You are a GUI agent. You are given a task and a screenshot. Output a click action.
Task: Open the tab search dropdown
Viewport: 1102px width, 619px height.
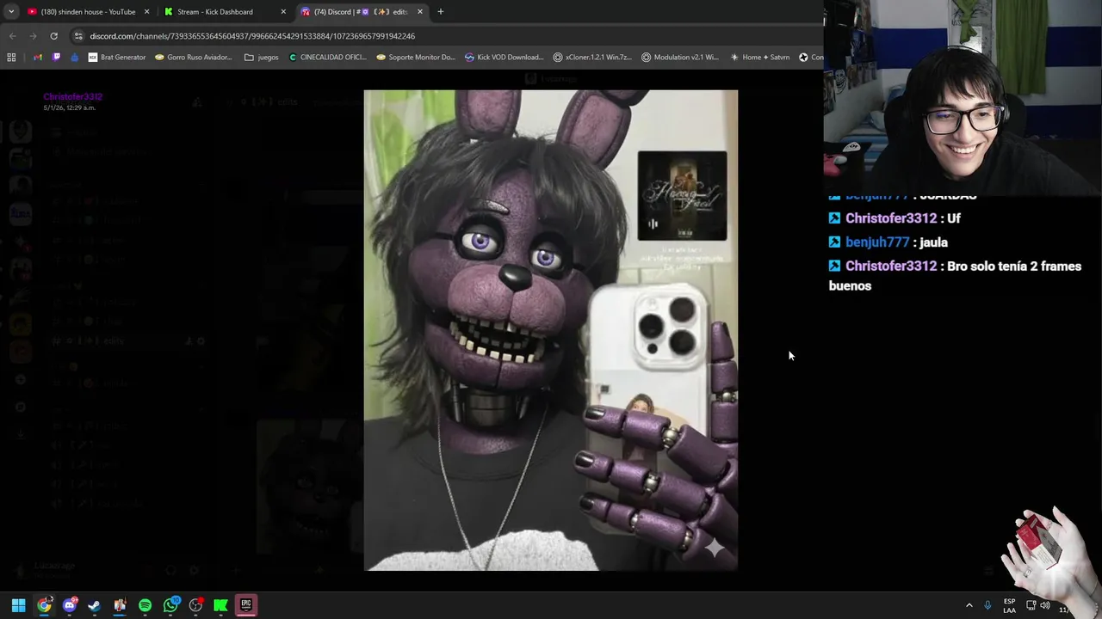pyautogui.click(x=10, y=12)
